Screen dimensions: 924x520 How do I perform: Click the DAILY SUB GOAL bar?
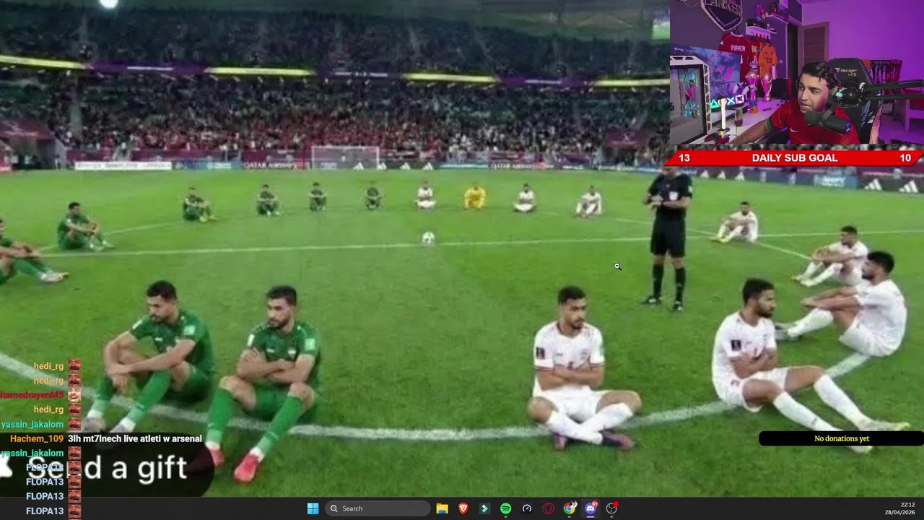tap(794, 157)
